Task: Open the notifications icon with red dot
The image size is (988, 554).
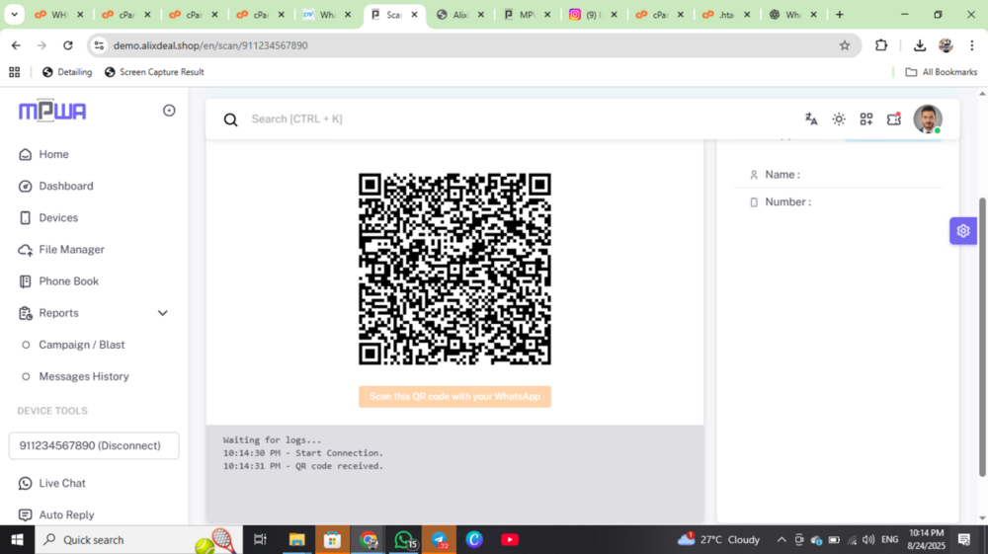Action: coord(894,119)
